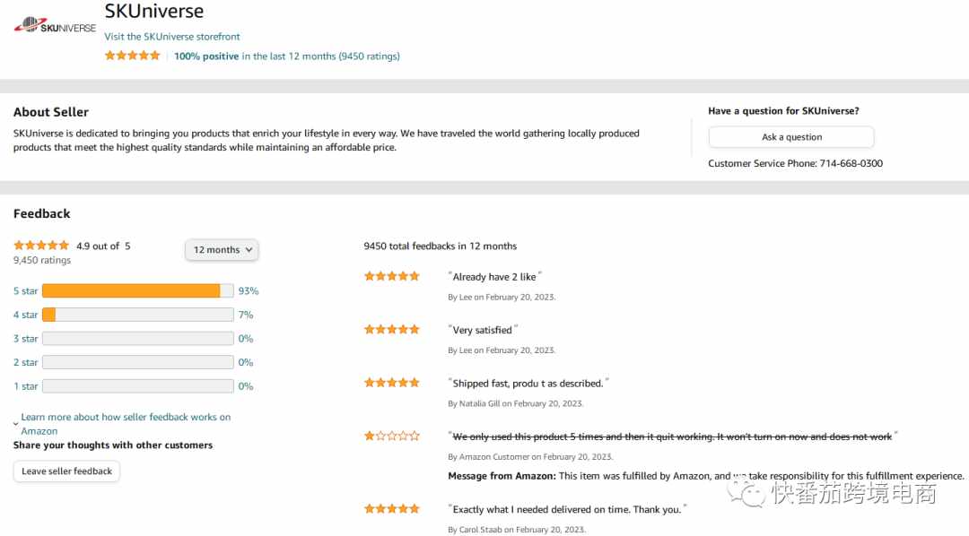Image resolution: width=969 pixels, height=536 pixels.
Task: Click the SKUniverse logo image
Action: tap(55, 25)
